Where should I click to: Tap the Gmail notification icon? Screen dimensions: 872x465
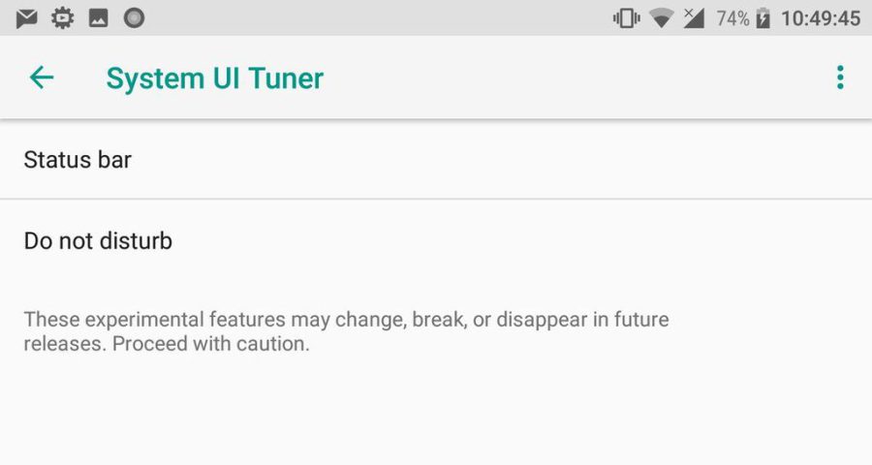point(27,18)
